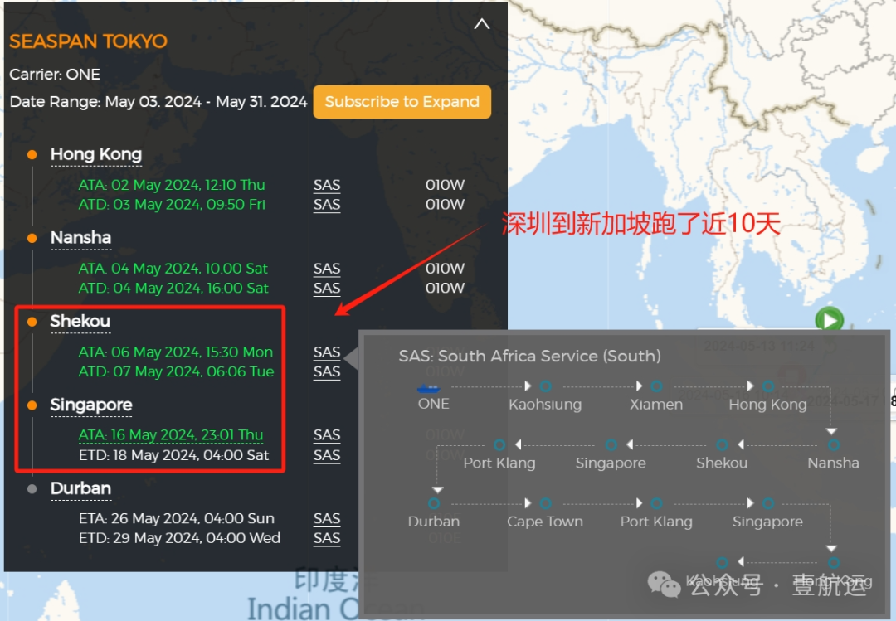Screen dimensions: 896x621
Task: Click the orange marker beside Shekou
Action: [32, 322]
